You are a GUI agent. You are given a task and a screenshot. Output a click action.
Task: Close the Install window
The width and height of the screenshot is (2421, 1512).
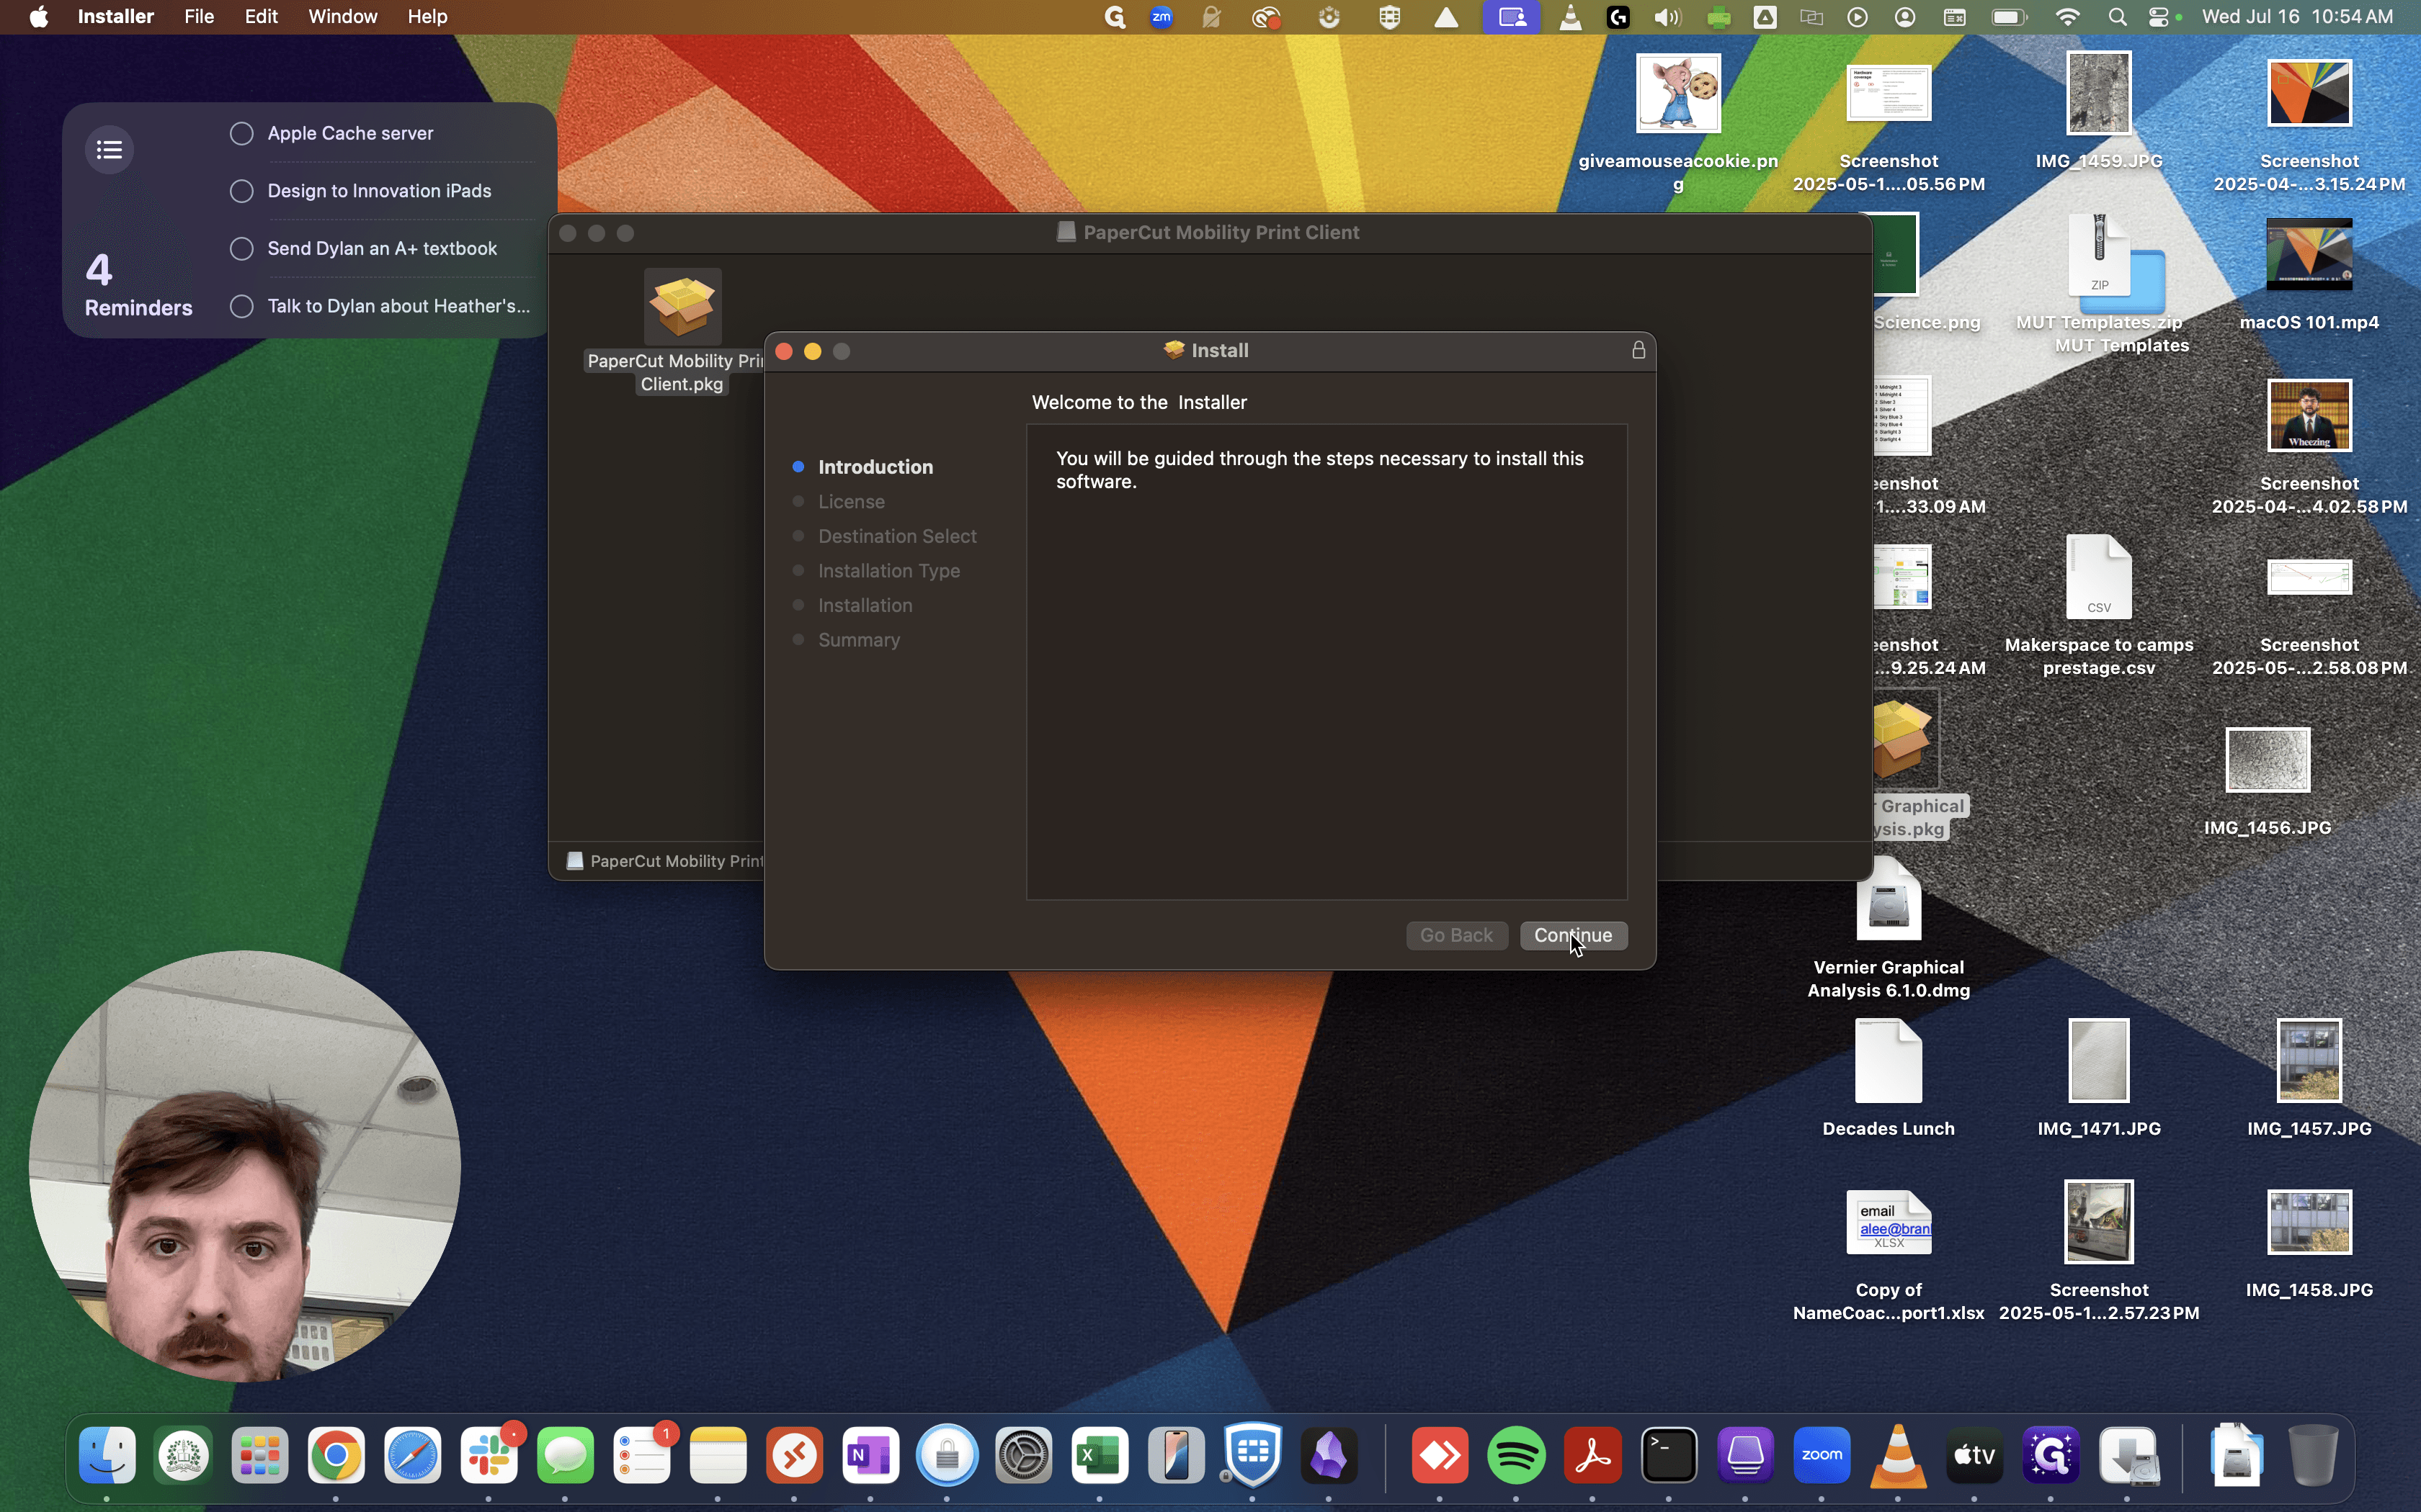[785, 351]
